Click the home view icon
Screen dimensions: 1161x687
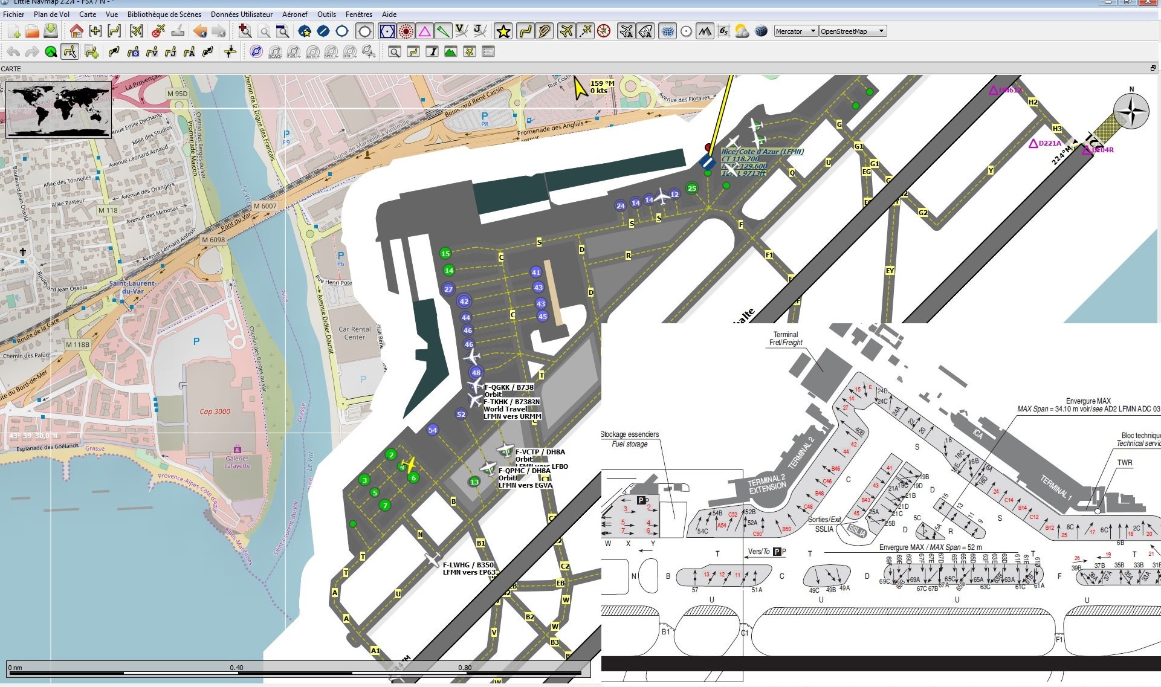tap(76, 31)
